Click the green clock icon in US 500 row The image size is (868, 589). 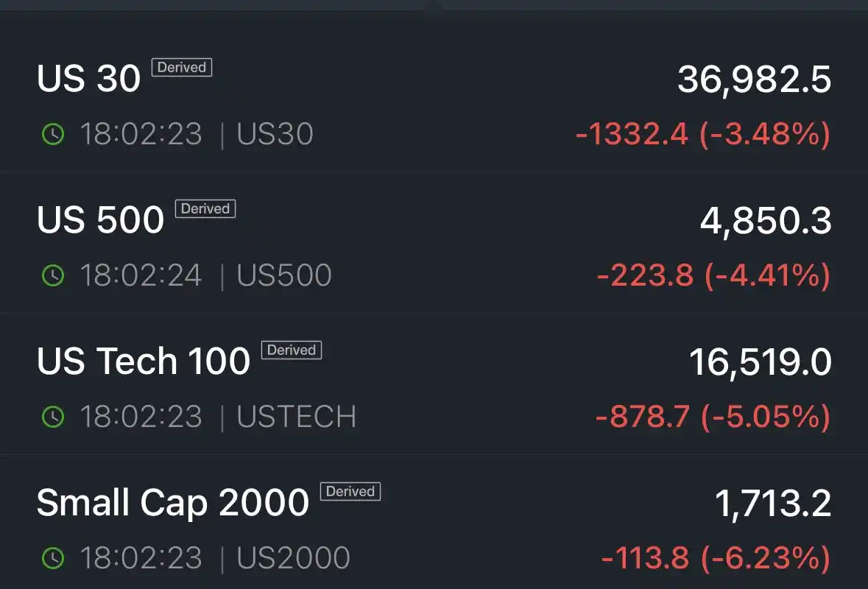[52, 275]
